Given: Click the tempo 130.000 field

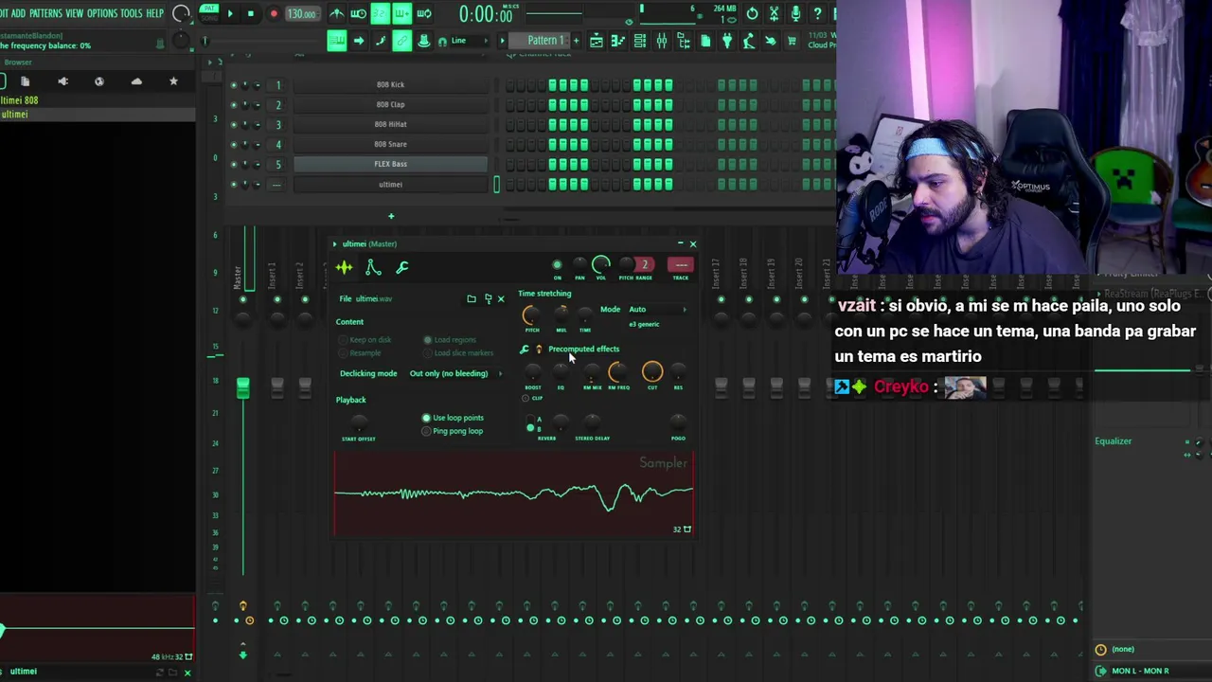Looking at the screenshot, I should (301, 14).
